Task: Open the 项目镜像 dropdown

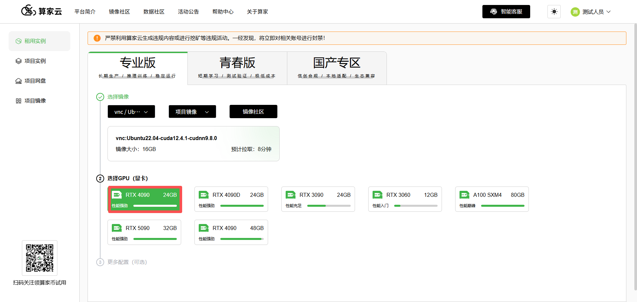Action: 192,112
